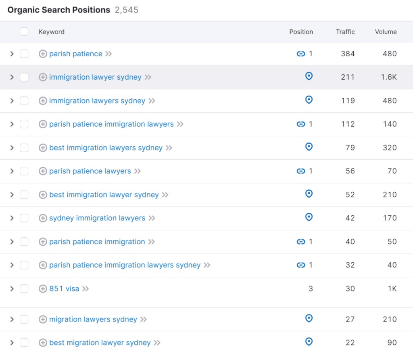Expand the 'migration lawyers sydney' row
413x354 pixels.
click(12, 319)
